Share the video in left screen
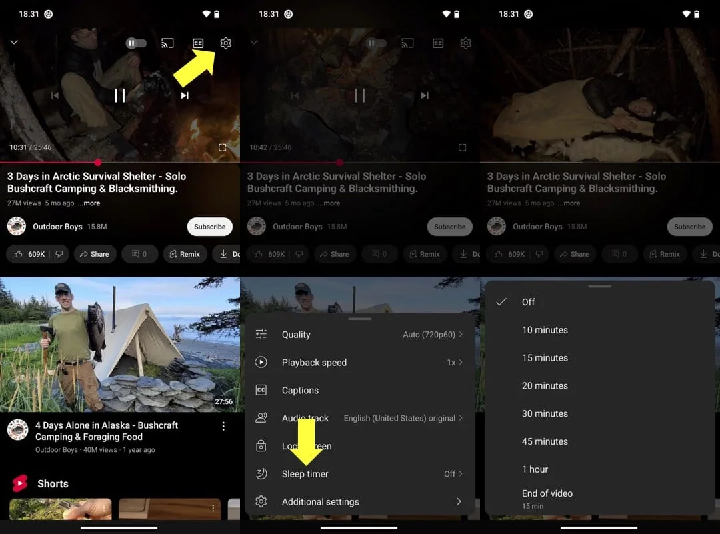 [95, 254]
